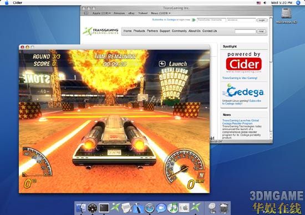
Task: Expand the News bookmarks dropdown
Action: click(x=161, y=13)
